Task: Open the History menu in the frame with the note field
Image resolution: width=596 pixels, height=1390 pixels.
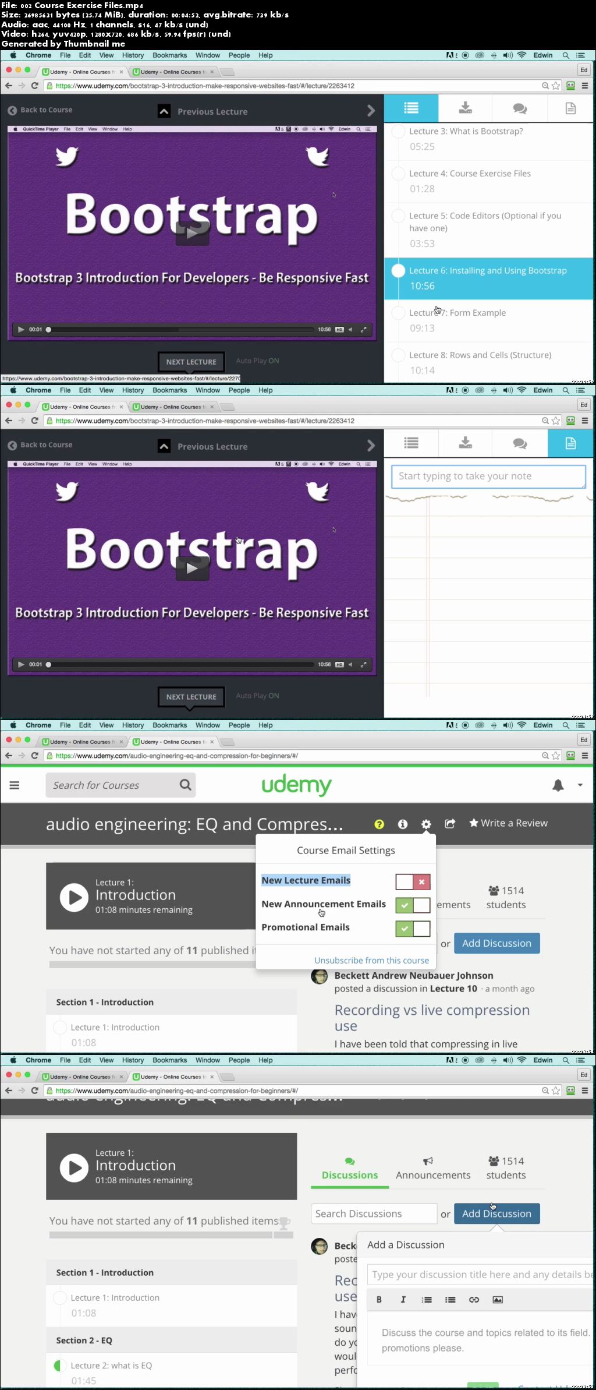Action: (x=133, y=390)
